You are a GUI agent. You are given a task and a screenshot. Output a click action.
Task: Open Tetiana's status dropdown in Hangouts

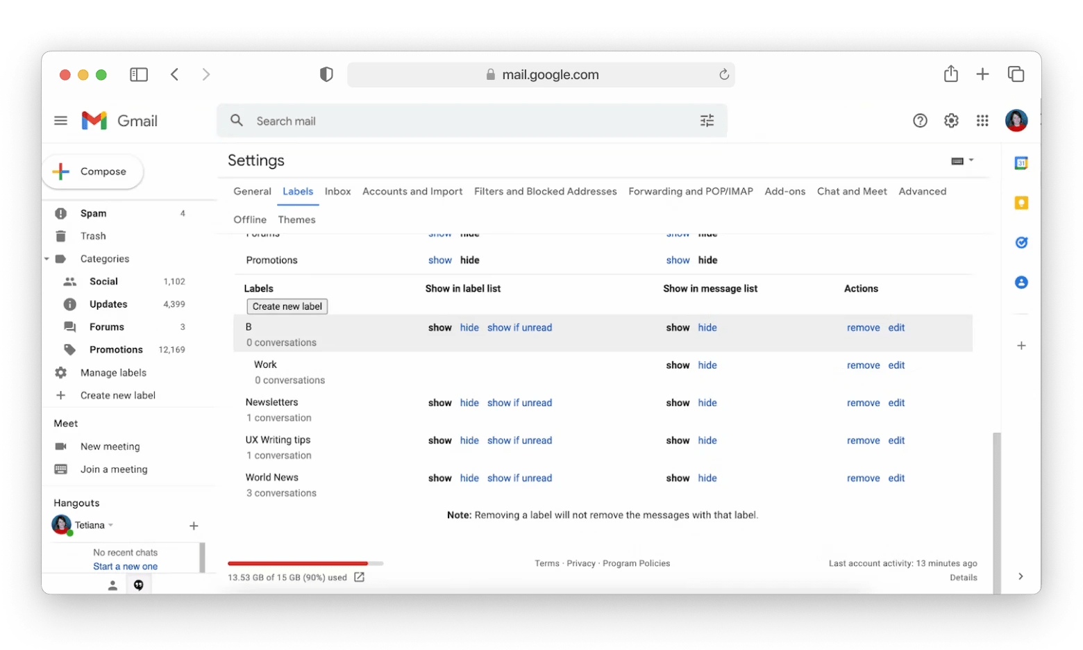(111, 524)
